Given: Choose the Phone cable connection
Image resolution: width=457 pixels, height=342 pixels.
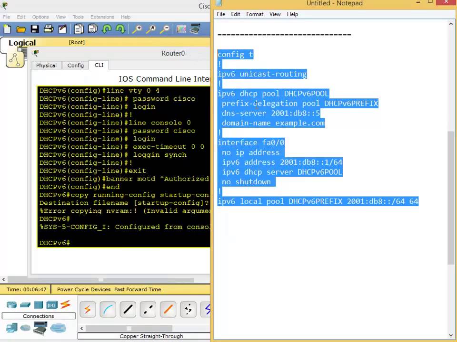Looking at the screenshot, I should [x=189, y=309].
